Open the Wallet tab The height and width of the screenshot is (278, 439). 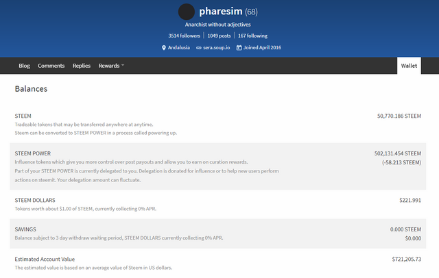tap(409, 66)
